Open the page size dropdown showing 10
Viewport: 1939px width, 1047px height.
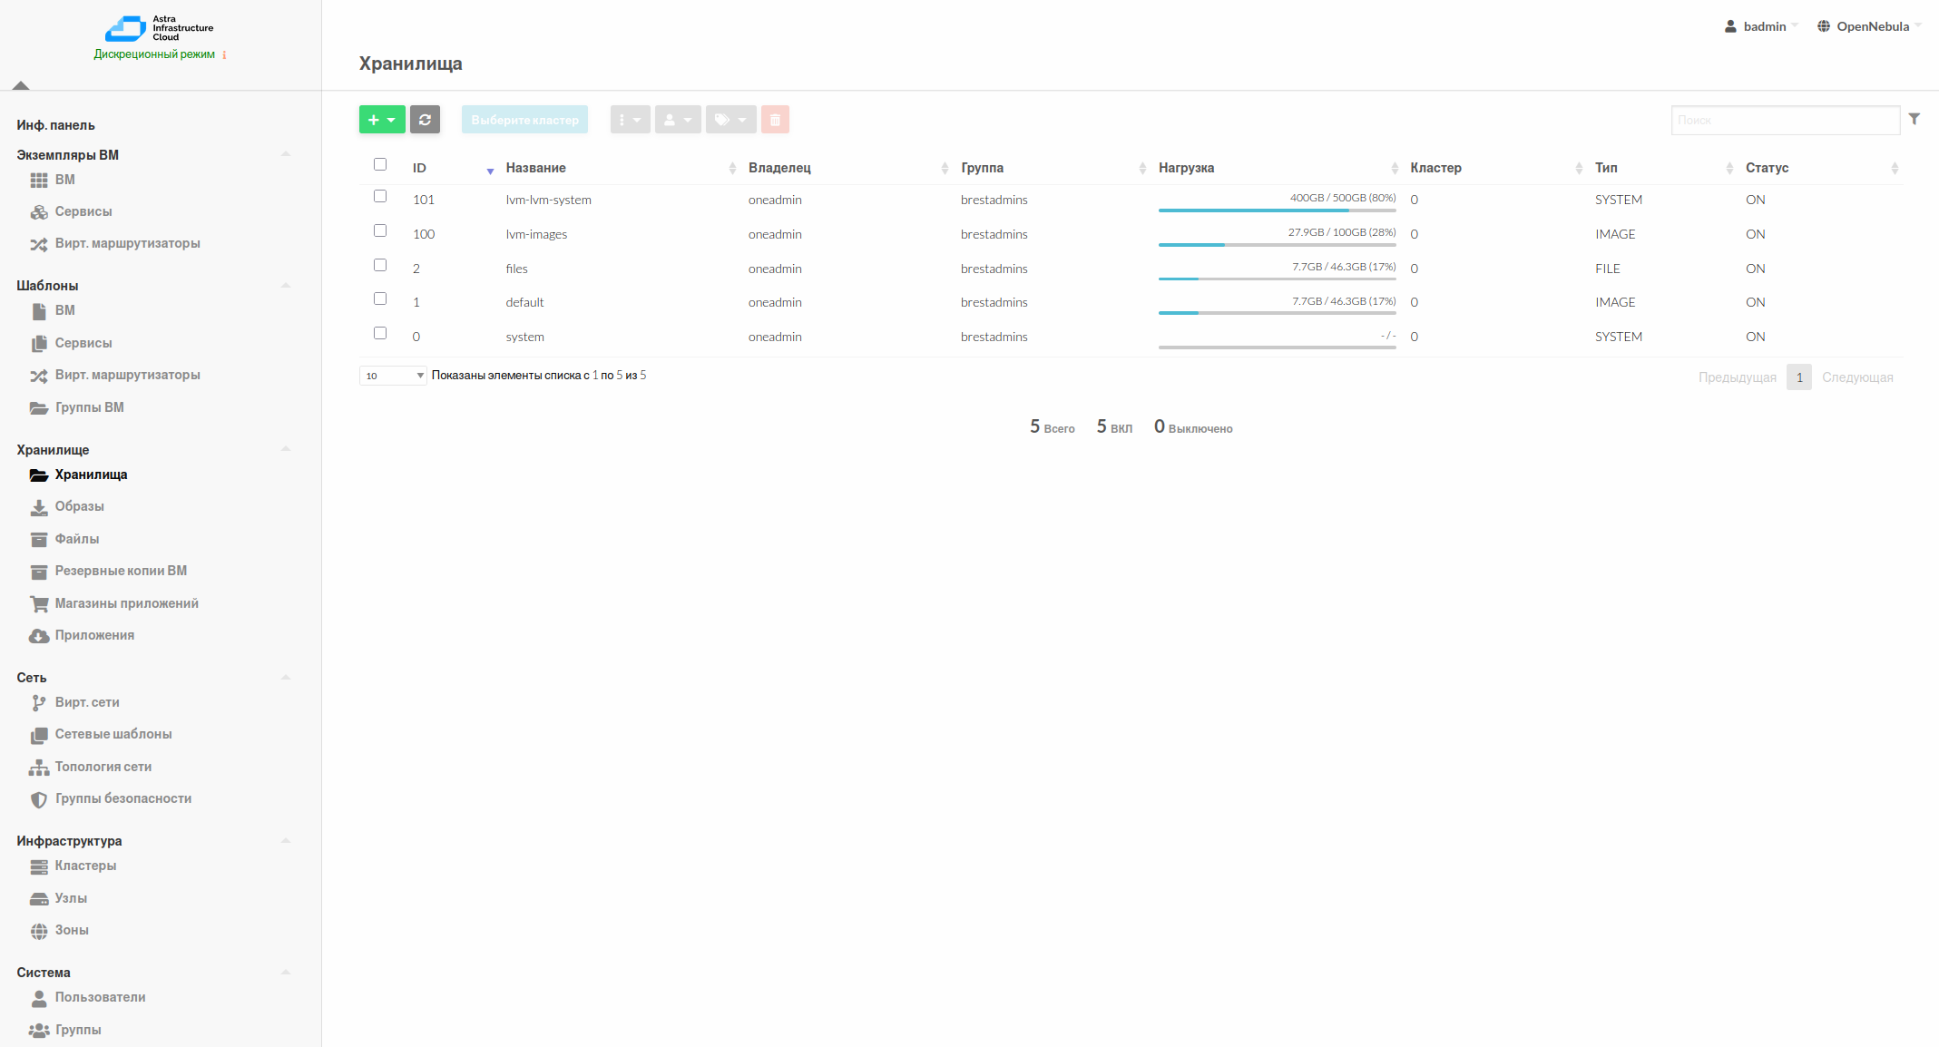point(392,375)
